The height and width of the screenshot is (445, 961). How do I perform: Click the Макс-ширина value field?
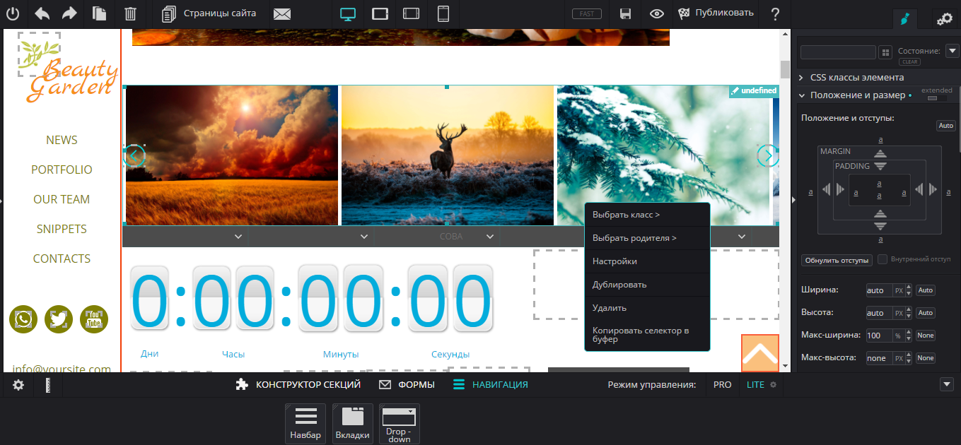878,336
